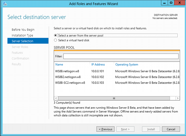Click the Previous button
The width and height of the screenshot is (186, 136).
tap(105, 129)
